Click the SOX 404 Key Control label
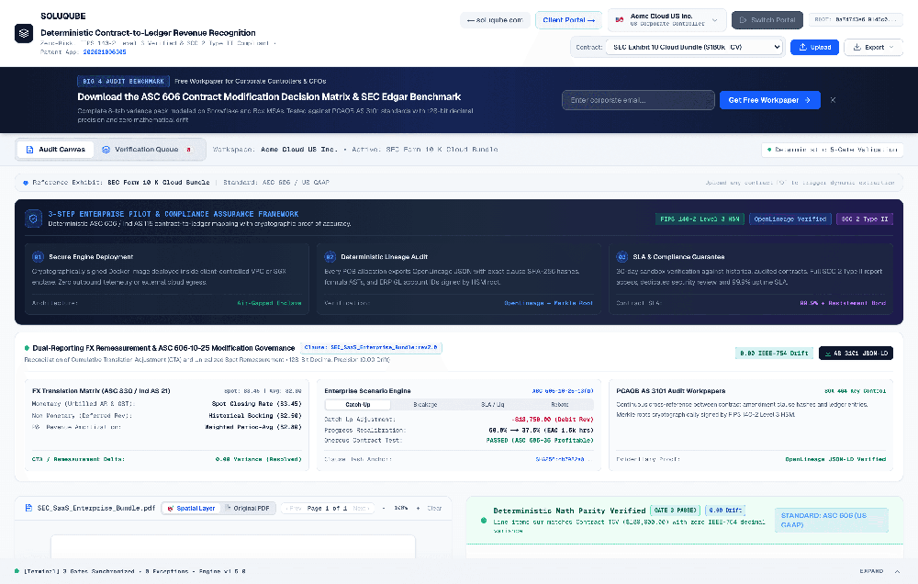 856,390
